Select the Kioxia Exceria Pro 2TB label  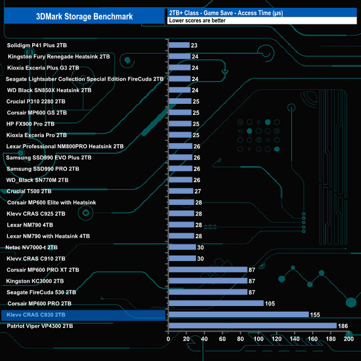37,135
